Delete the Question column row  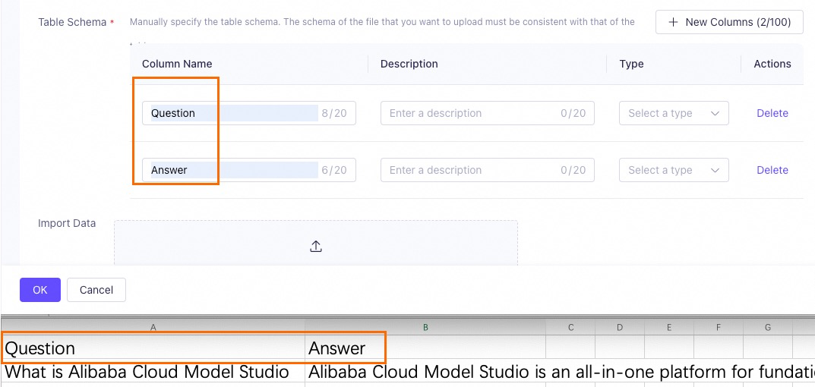click(772, 113)
